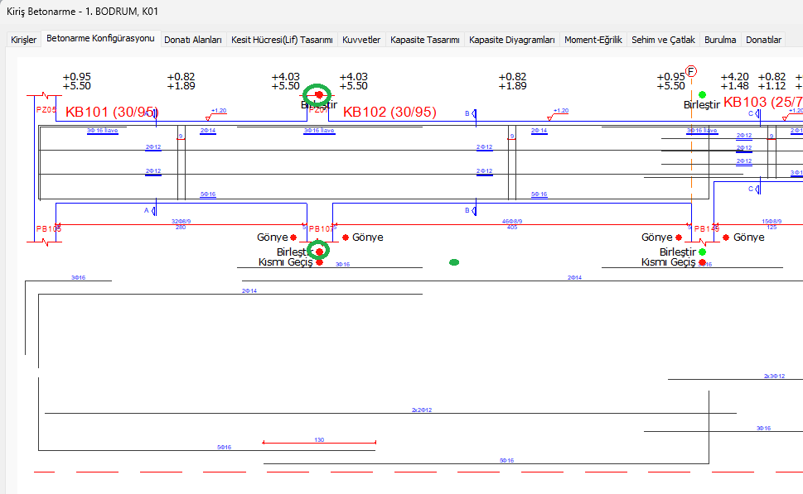The height and width of the screenshot is (494, 803).
Task: Select section marker A on KB101
Action: pos(147,210)
